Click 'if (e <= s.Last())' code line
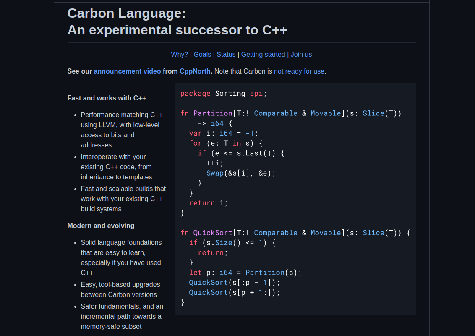Viewport: 475px width, 336px height. pos(241,153)
